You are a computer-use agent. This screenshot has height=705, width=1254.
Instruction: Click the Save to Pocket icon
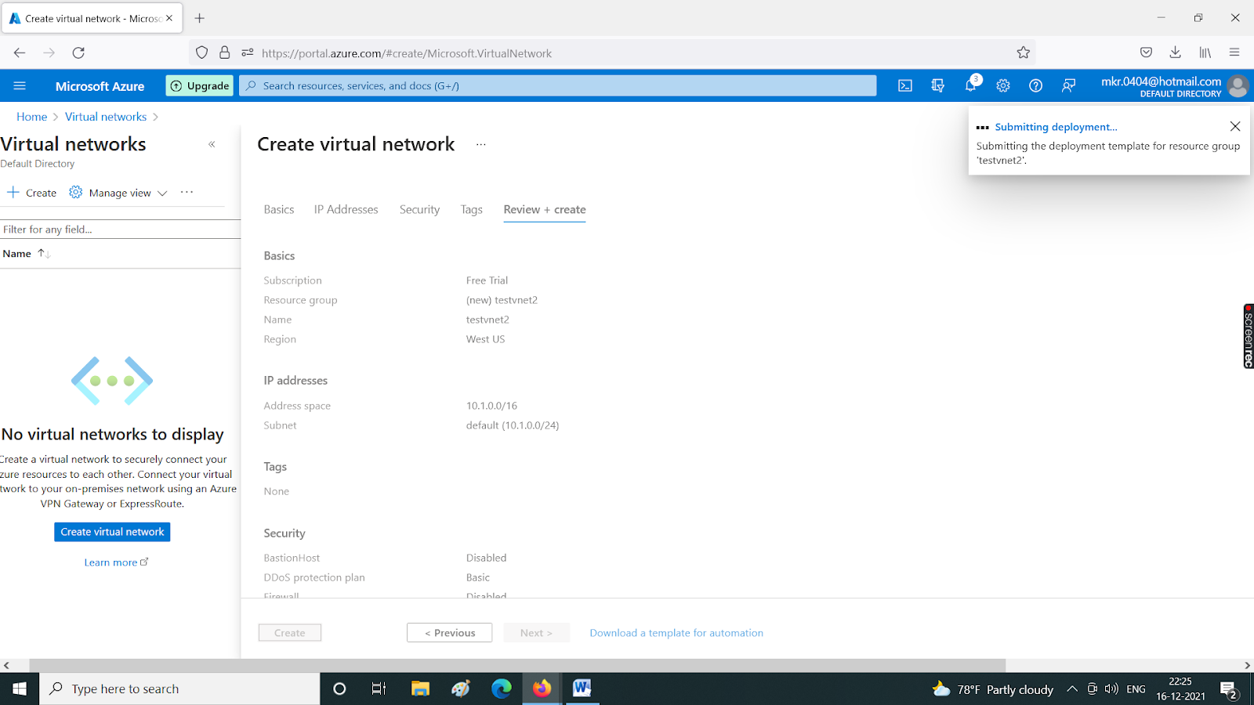(1146, 52)
